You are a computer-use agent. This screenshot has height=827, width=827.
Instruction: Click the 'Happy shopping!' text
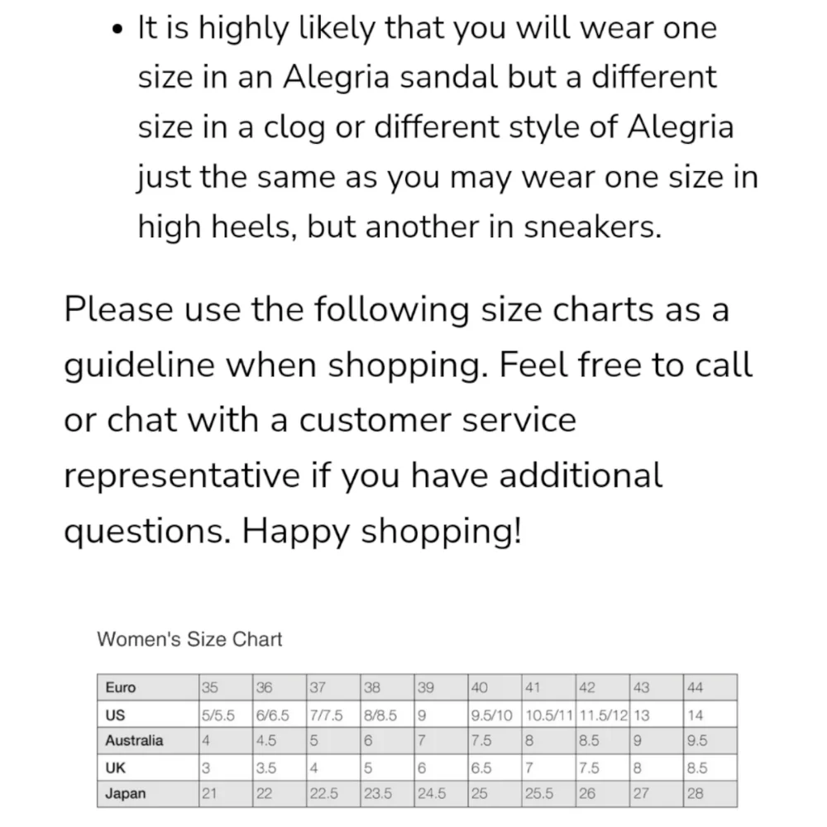(382, 531)
